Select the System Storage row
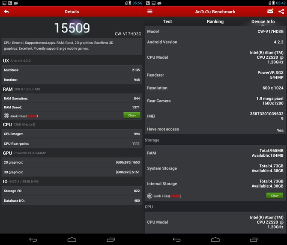The height and width of the screenshot is (245, 287). coord(215,168)
